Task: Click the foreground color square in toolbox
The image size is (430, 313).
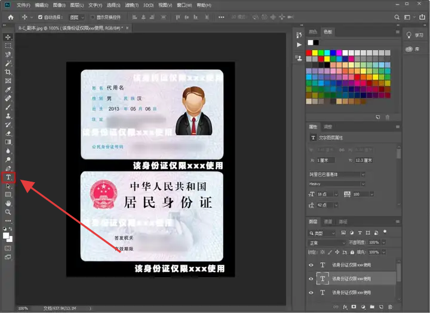Action: 6,235
